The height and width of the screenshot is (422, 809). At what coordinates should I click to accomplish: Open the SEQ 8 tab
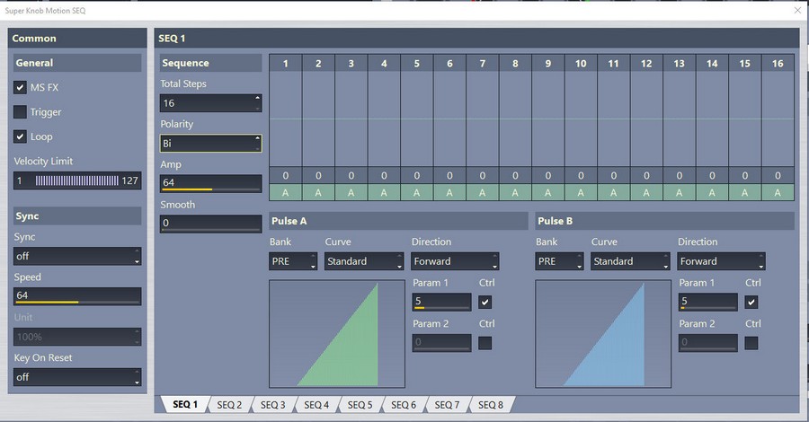click(491, 405)
